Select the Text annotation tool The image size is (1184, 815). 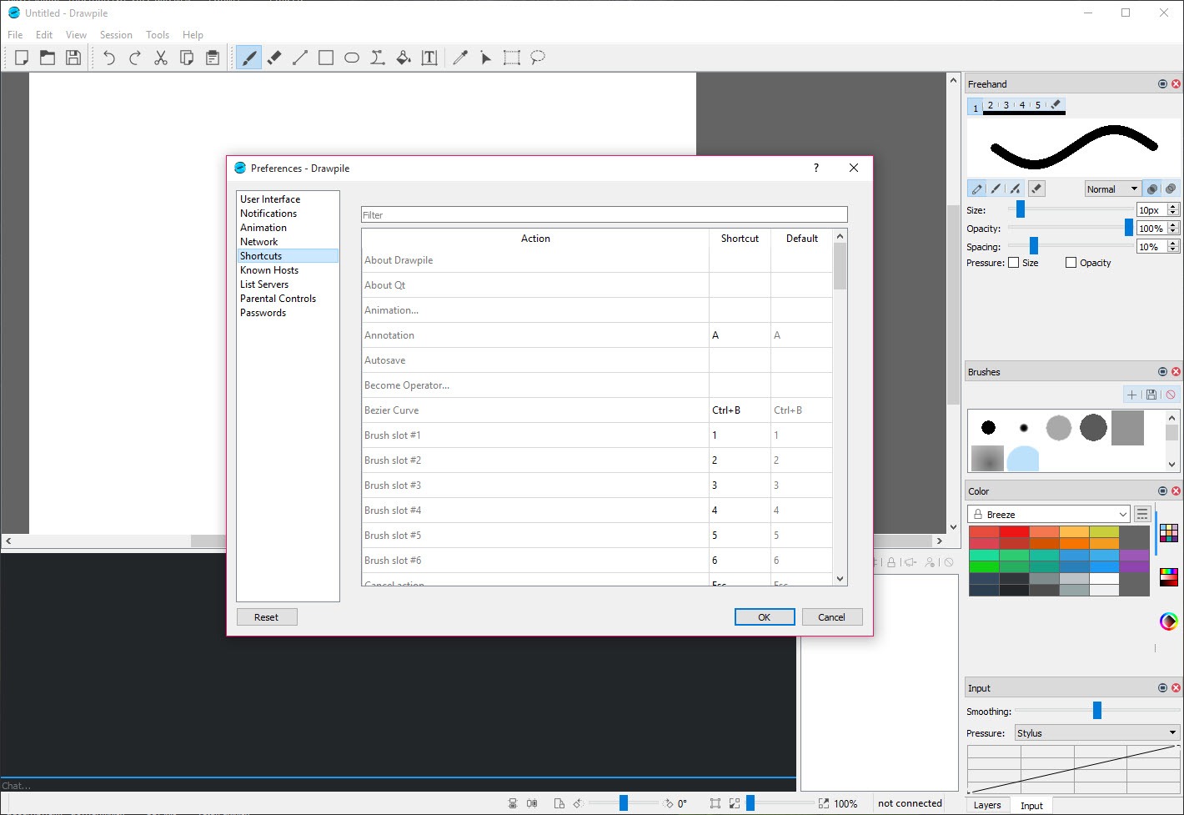pos(429,58)
